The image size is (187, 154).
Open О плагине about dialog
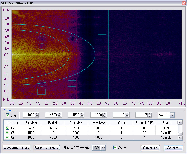tap(150, 148)
